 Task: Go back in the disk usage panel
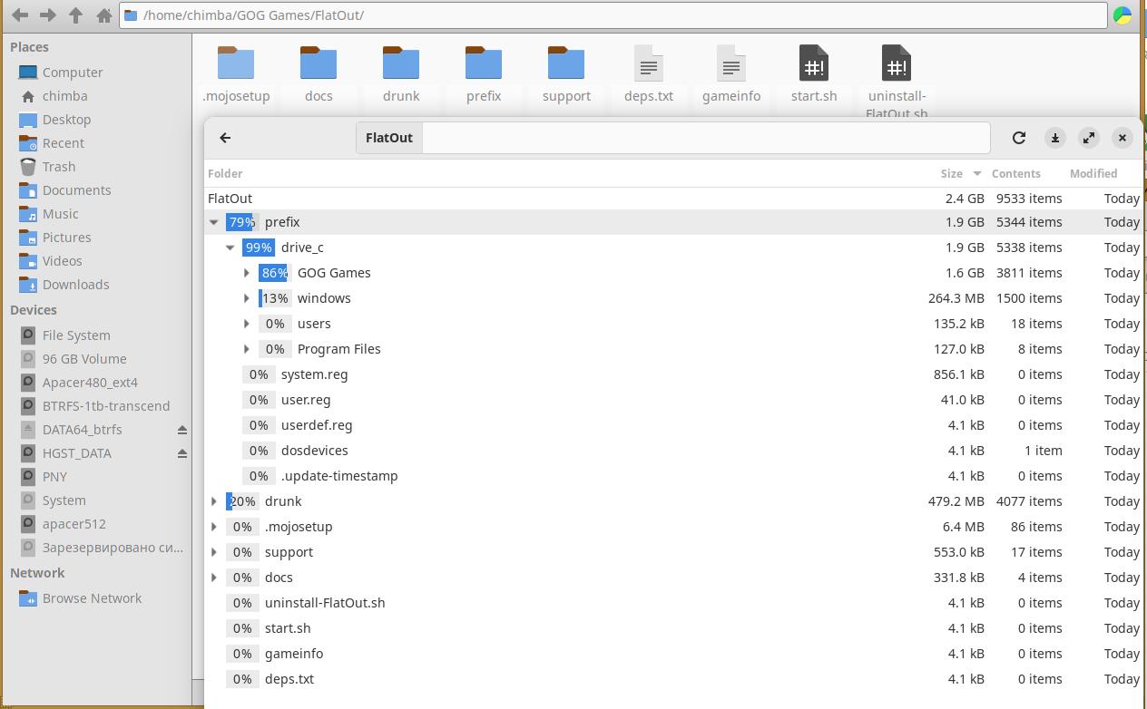[x=225, y=138]
